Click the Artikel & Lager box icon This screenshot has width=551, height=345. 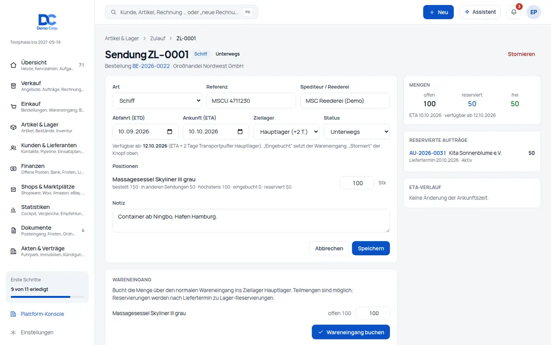click(14, 127)
